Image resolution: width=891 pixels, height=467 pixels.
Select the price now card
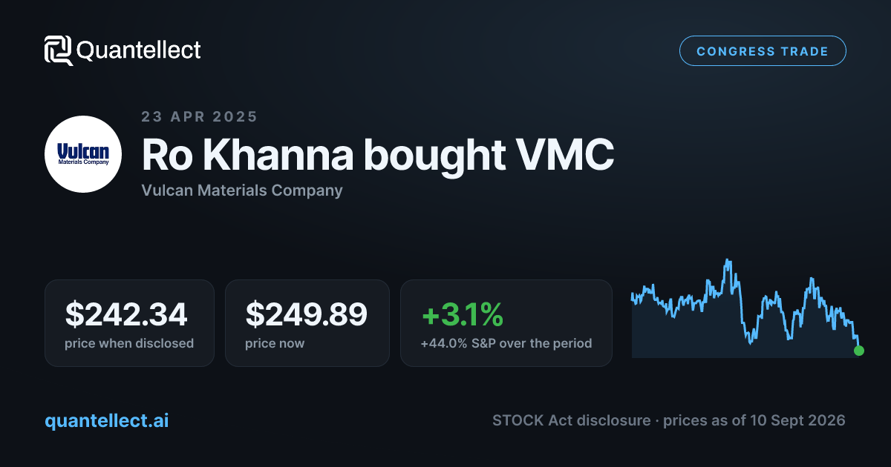point(307,323)
